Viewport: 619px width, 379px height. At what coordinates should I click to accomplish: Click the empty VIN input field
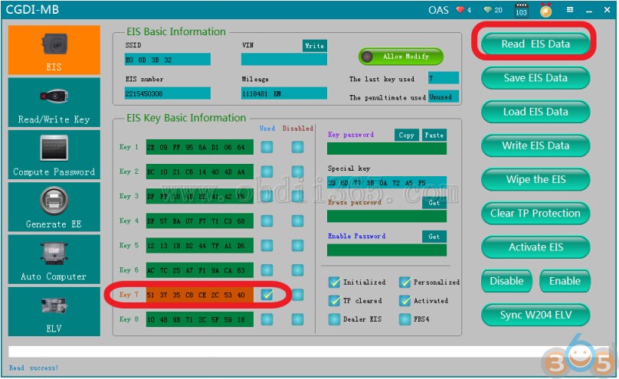(284, 60)
